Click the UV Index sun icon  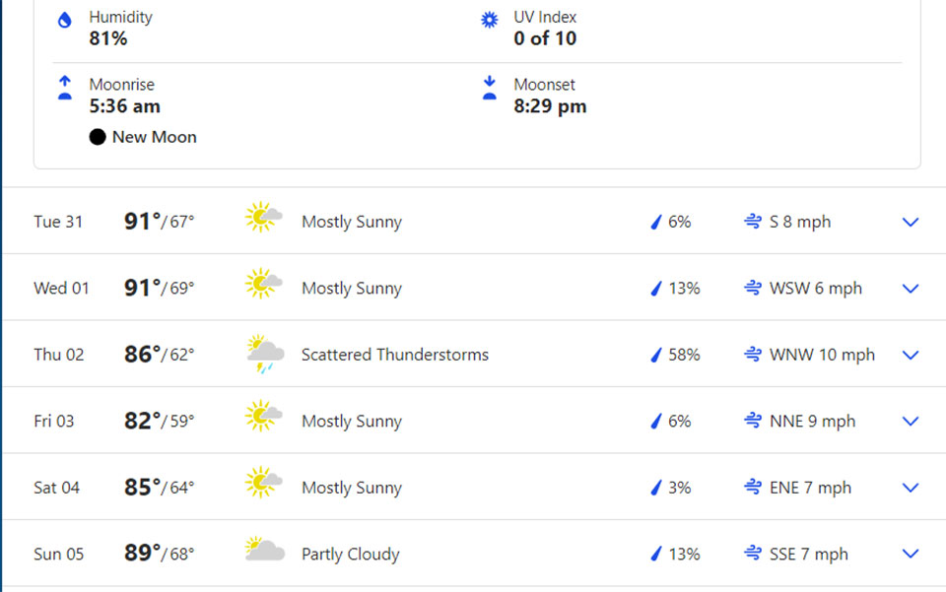point(489,20)
